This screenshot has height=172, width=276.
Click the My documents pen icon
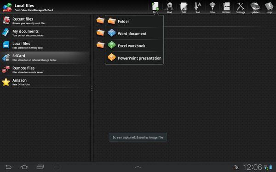(x=6, y=33)
